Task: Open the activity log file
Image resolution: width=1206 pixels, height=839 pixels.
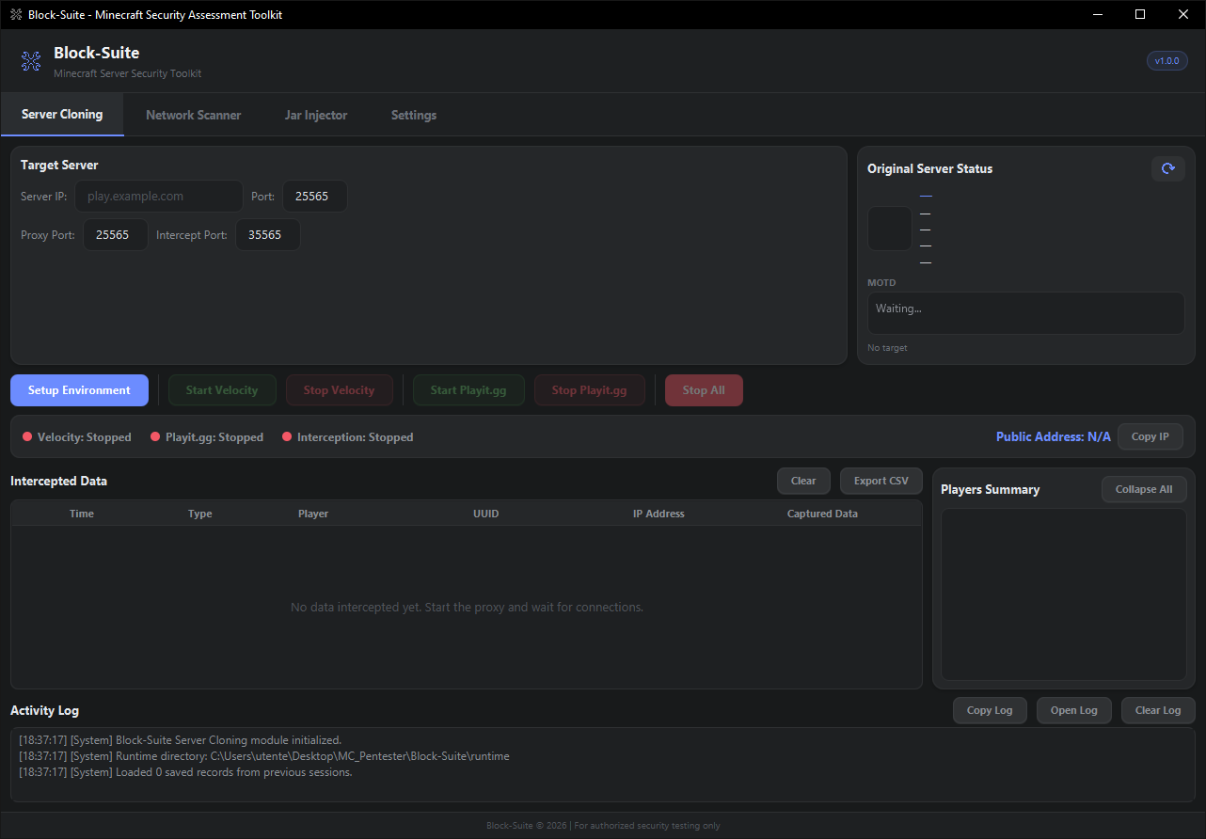Action: click(1073, 710)
